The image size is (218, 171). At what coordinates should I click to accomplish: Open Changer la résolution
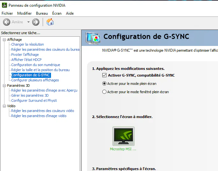coord(27,44)
